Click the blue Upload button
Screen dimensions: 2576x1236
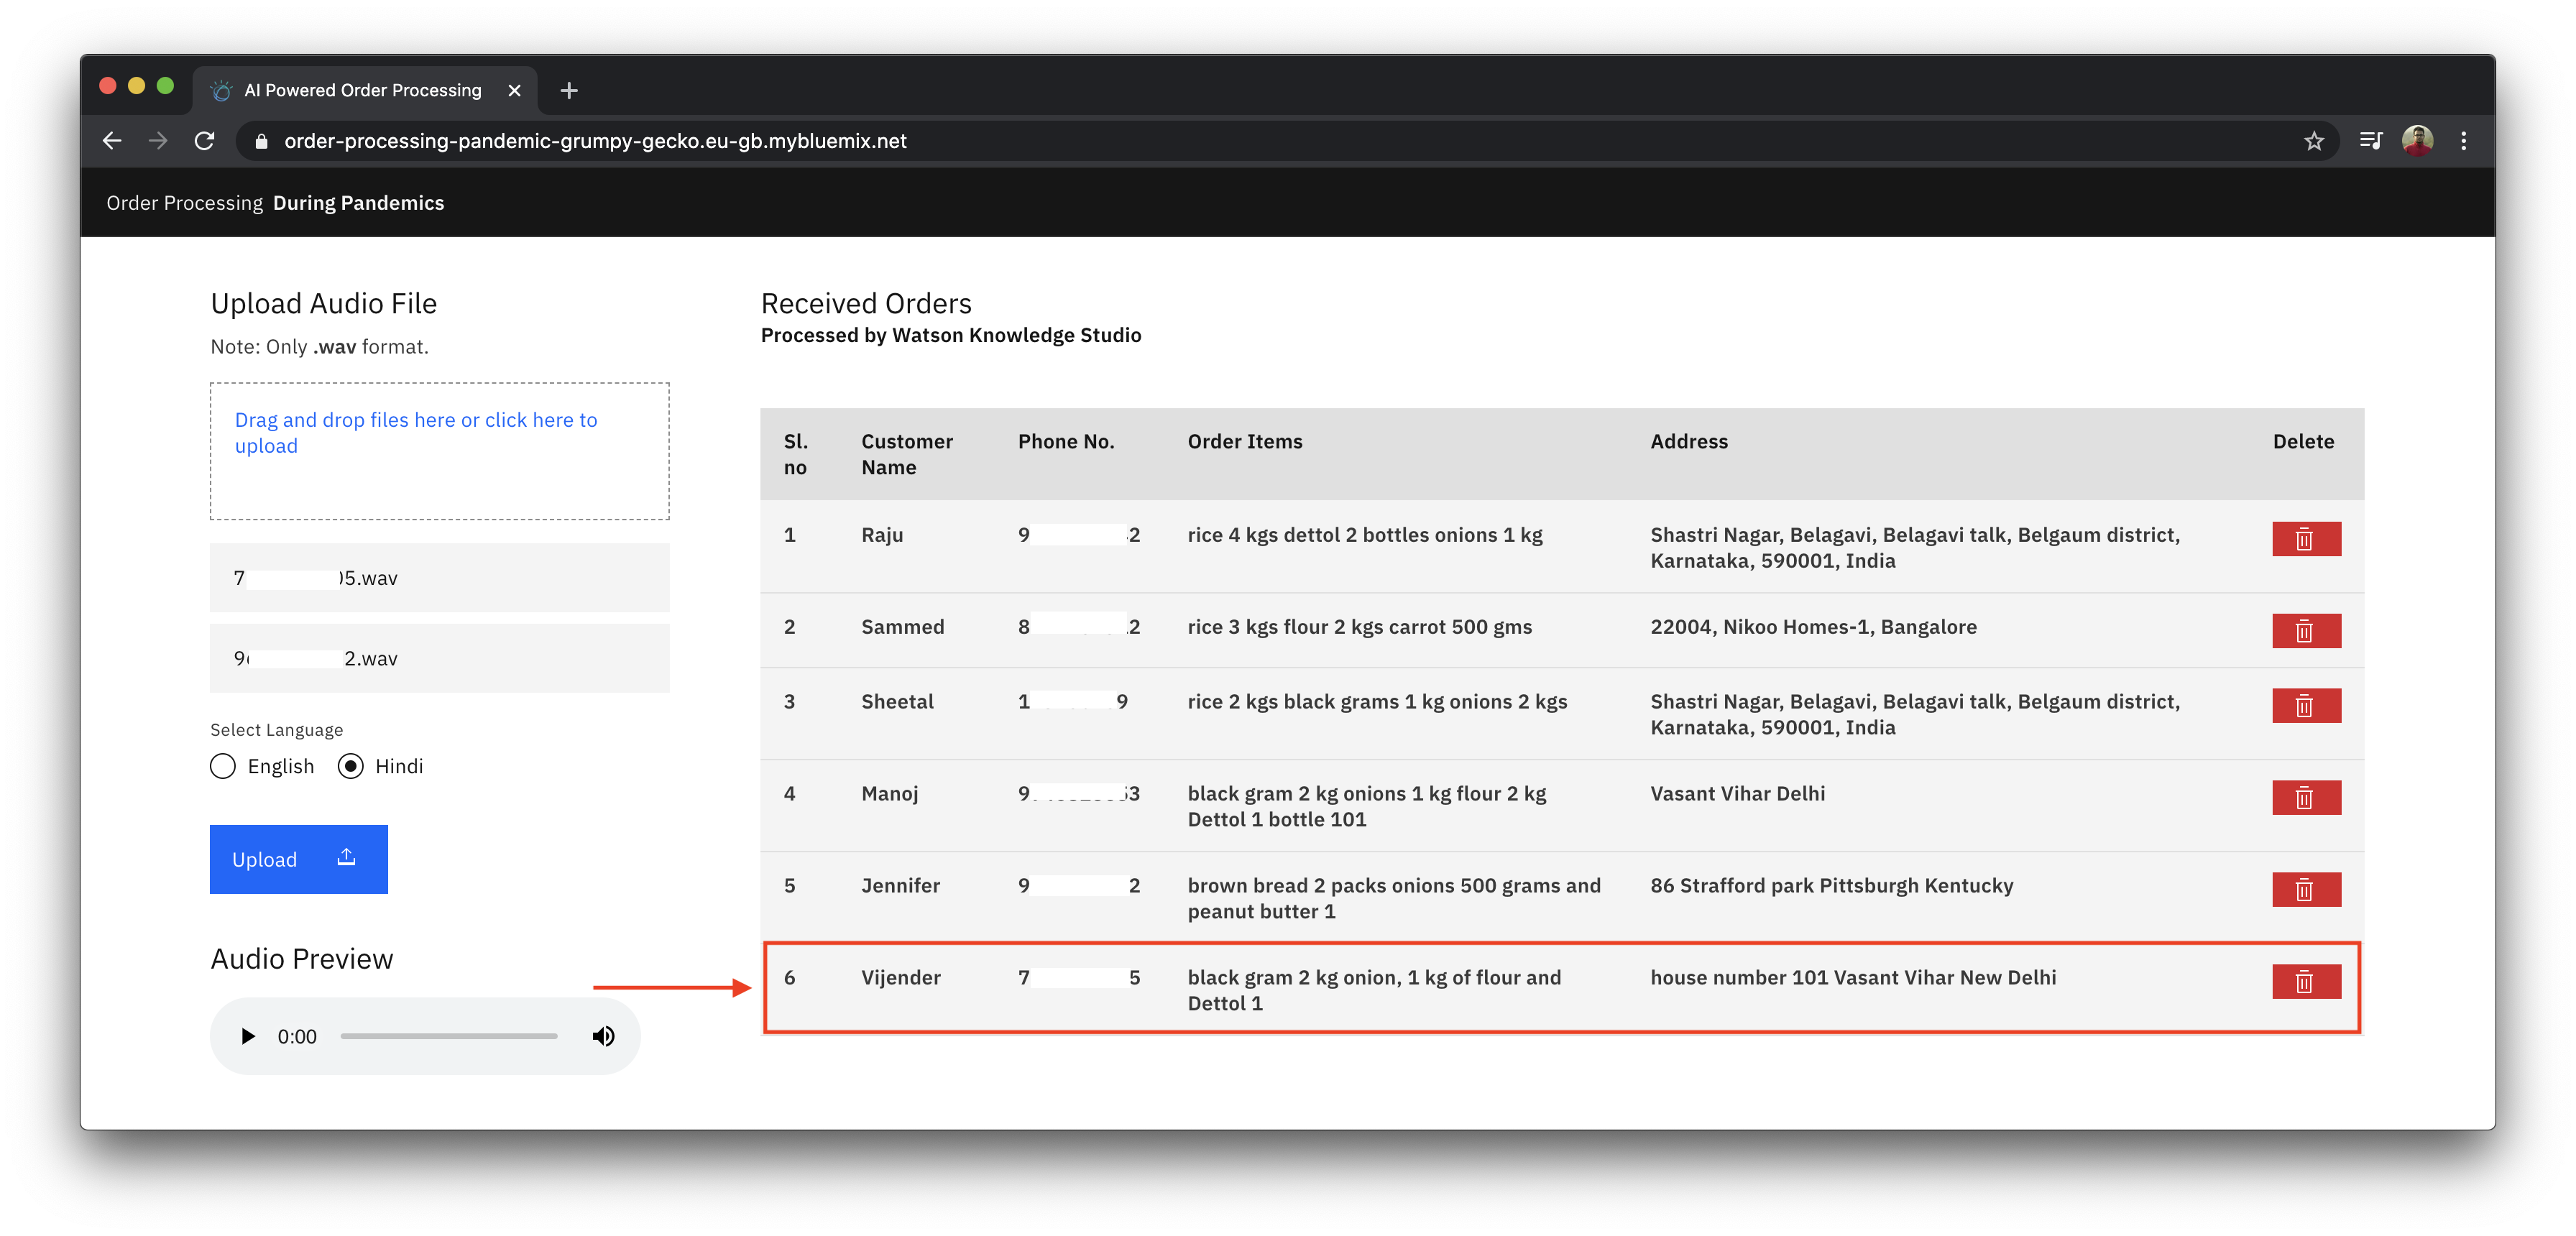pyautogui.click(x=298, y=859)
